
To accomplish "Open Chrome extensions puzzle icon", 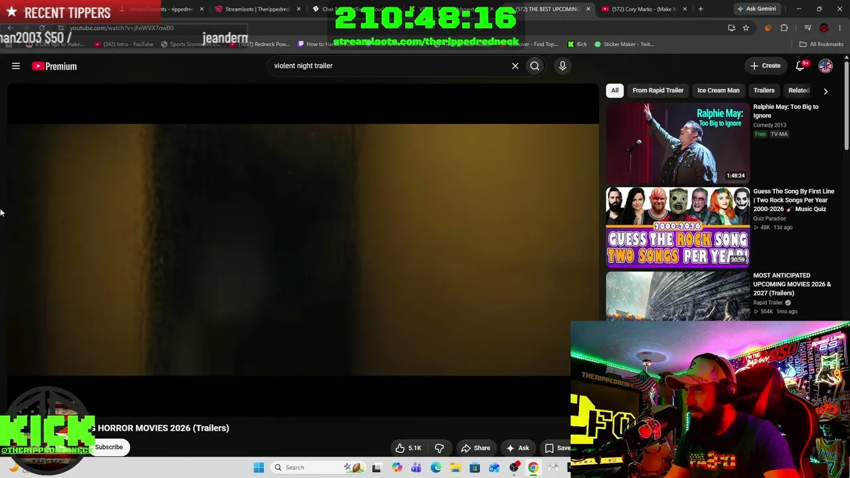I will [x=784, y=28].
